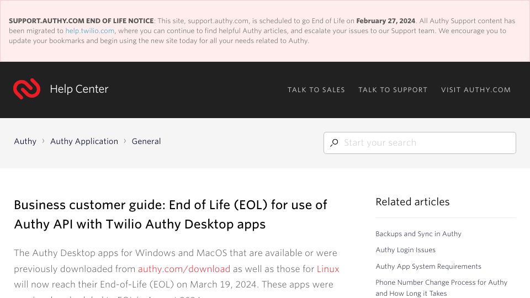Open the 'Authy App System Requirements' related article
Screen dimensions: 530x298
coord(428,266)
